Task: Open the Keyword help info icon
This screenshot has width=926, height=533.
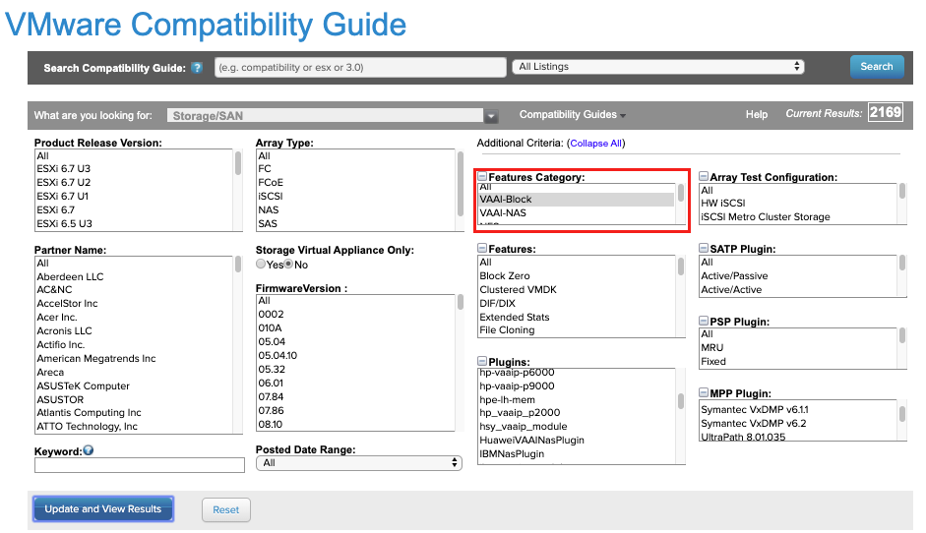Action: pyautogui.click(x=89, y=451)
